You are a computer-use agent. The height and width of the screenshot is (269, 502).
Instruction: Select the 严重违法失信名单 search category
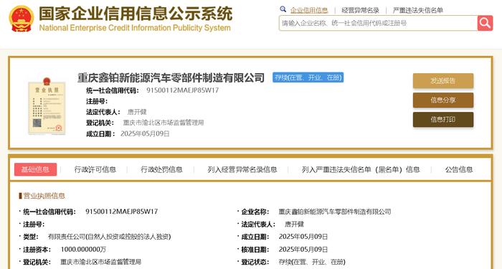(x=418, y=10)
